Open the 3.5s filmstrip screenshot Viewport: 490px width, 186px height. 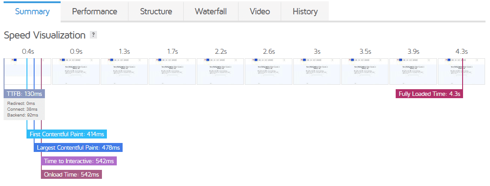tap(365, 71)
